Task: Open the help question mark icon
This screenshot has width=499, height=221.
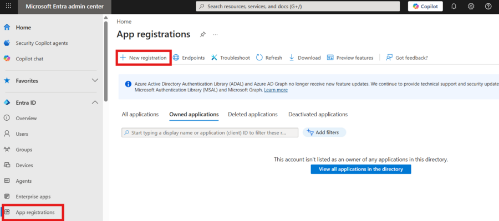Action: [x=488, y=6]
